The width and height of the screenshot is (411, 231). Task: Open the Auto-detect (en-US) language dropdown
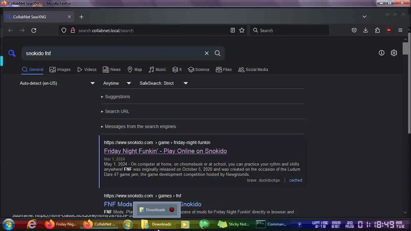(57, 83)
